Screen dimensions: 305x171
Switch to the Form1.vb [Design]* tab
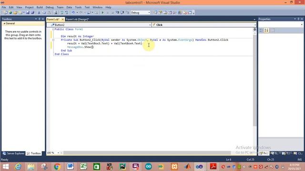(77, 19)
